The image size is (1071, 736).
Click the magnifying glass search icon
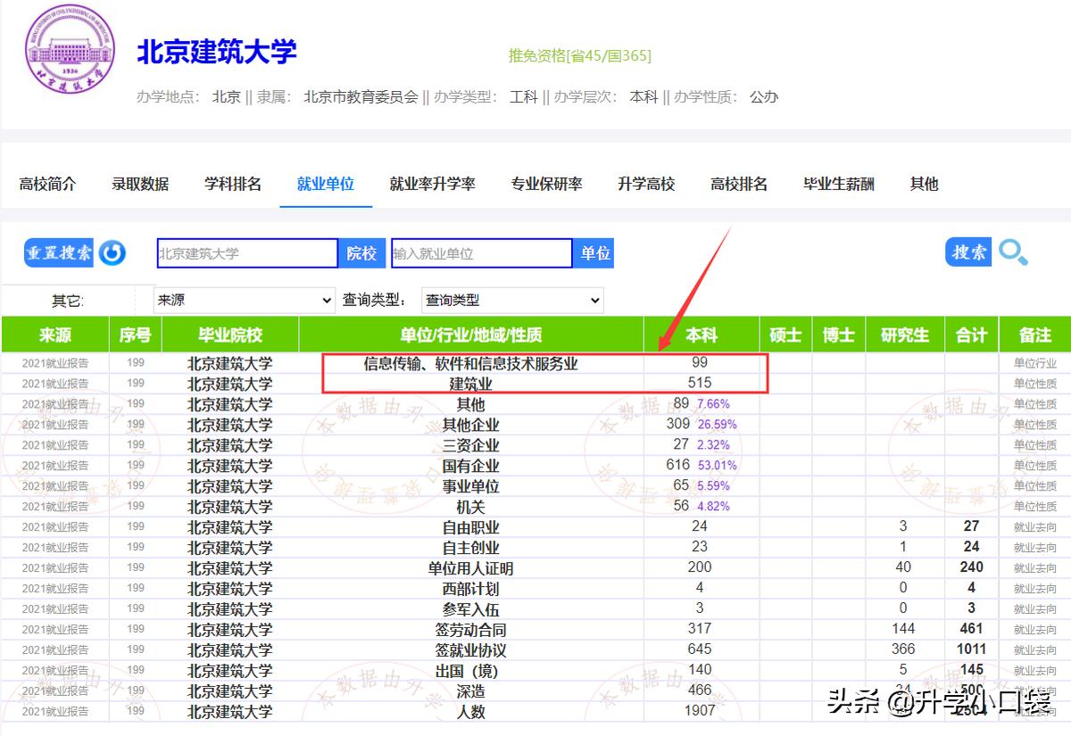tap(1014, 252)
